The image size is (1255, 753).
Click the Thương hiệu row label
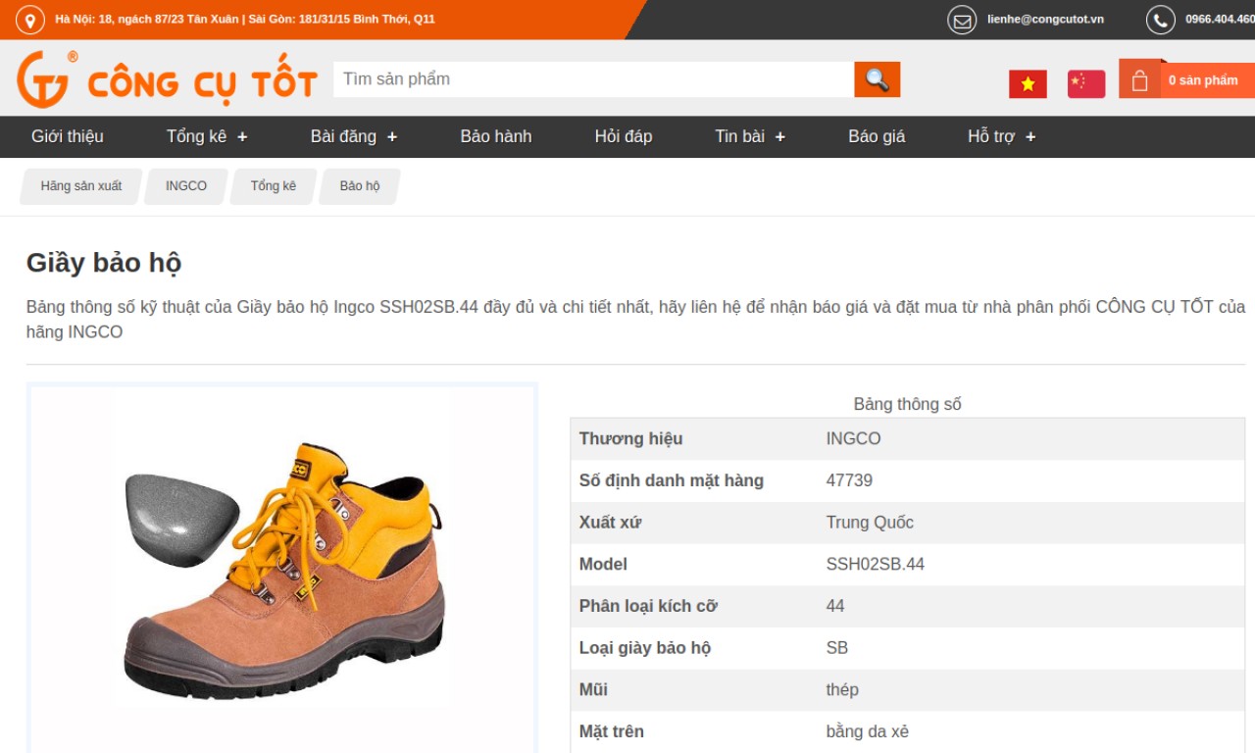tap(630, 438)
